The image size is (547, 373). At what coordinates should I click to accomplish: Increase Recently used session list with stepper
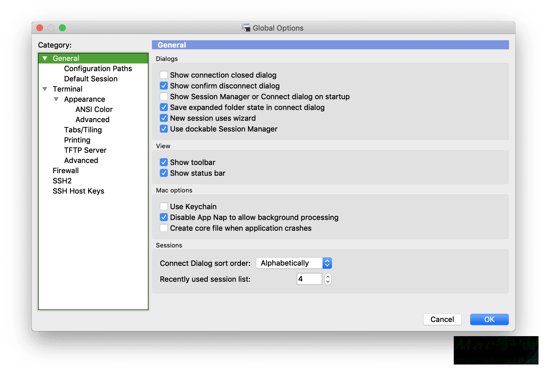[x=328, y=276]
